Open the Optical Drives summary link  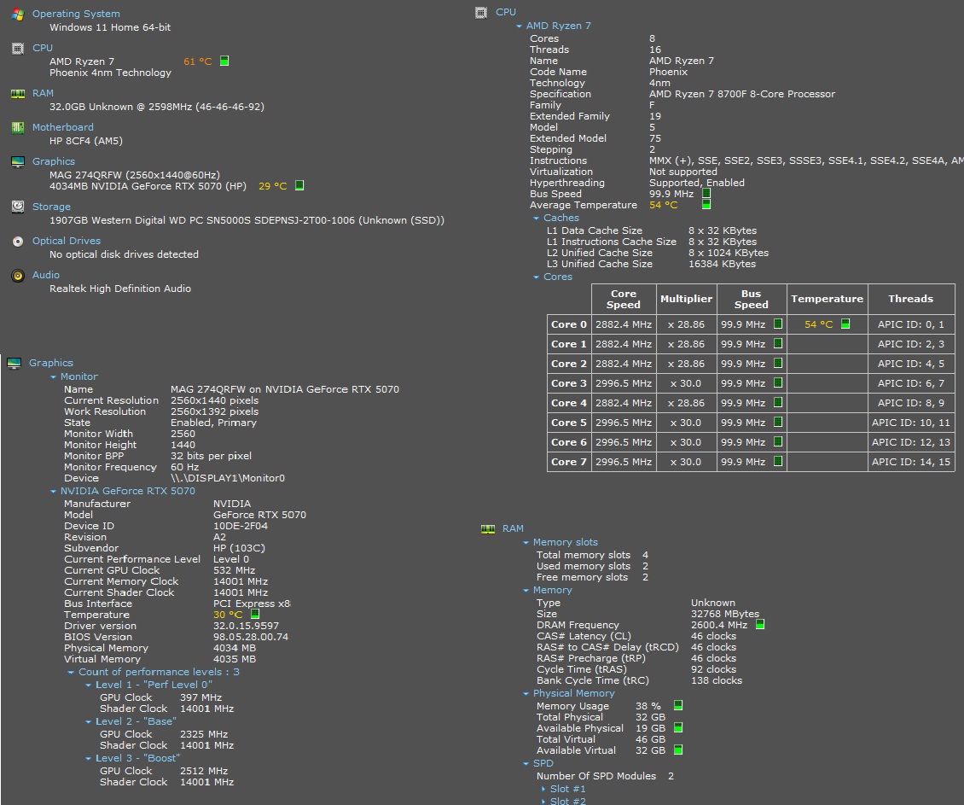pyautogui.click(x=67, y=241)
